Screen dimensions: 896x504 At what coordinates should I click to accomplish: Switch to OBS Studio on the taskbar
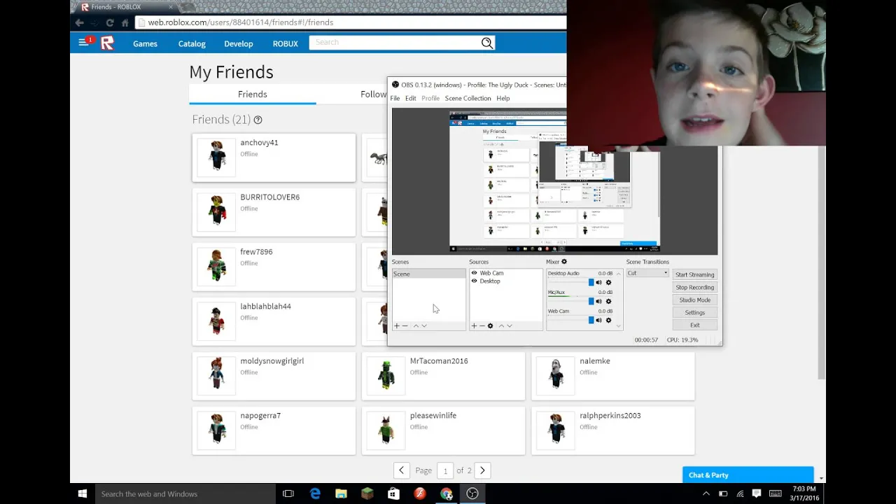coord(472,493)
